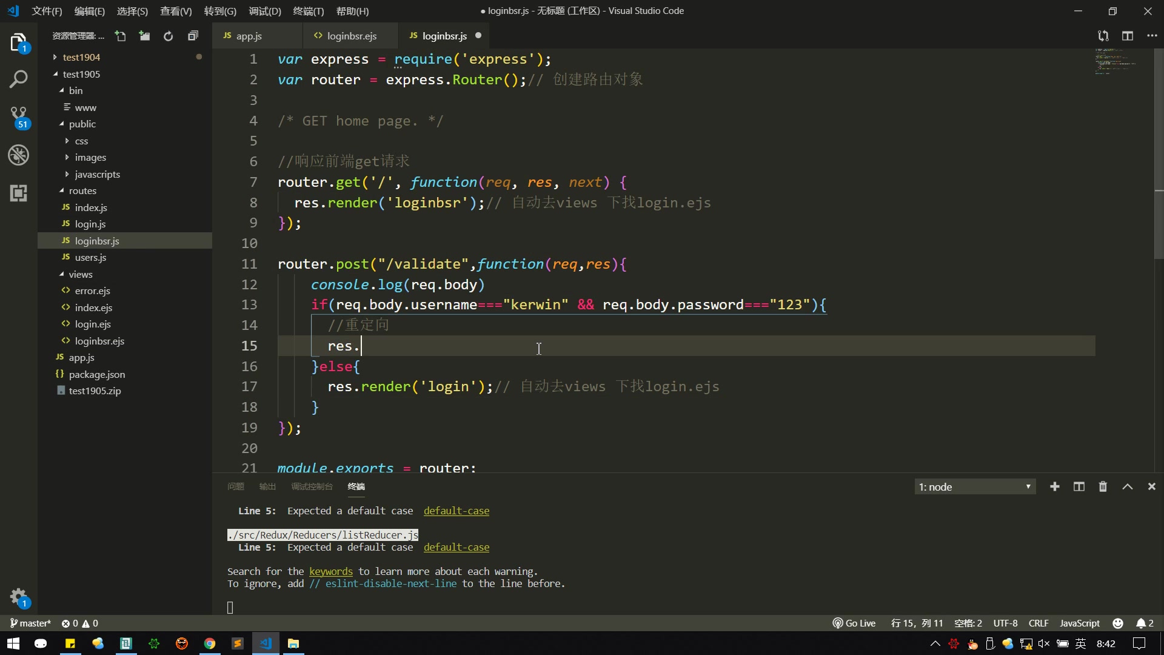Viewport: 1164px width, 655px height.
Task: Click the default-case link in terminal
Action: [456, 511]
